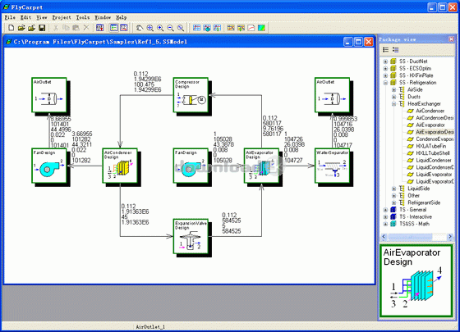Viewport: 460px width, 332px height.
Task: Click the rainbow contour plot icon
Action: coord(261,28)
